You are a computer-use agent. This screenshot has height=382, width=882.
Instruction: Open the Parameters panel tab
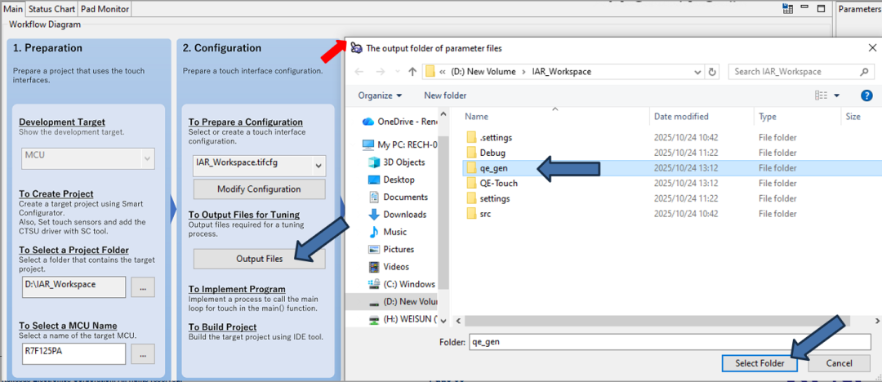coord(859,9)
